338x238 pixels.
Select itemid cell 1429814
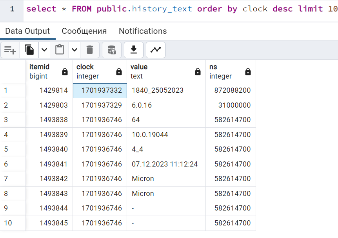49,90
